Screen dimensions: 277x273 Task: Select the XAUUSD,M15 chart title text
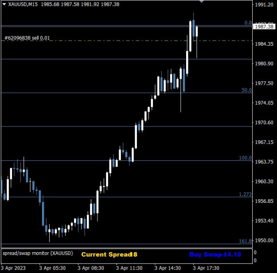pos(23,4)
